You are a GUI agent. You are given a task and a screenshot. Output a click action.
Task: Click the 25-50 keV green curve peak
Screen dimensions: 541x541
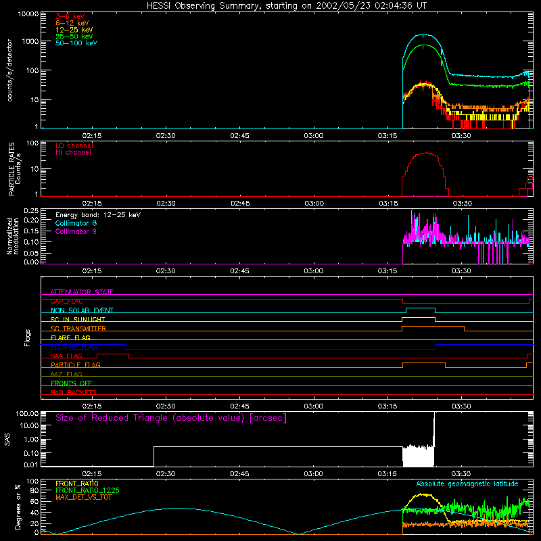click(423, 45)
